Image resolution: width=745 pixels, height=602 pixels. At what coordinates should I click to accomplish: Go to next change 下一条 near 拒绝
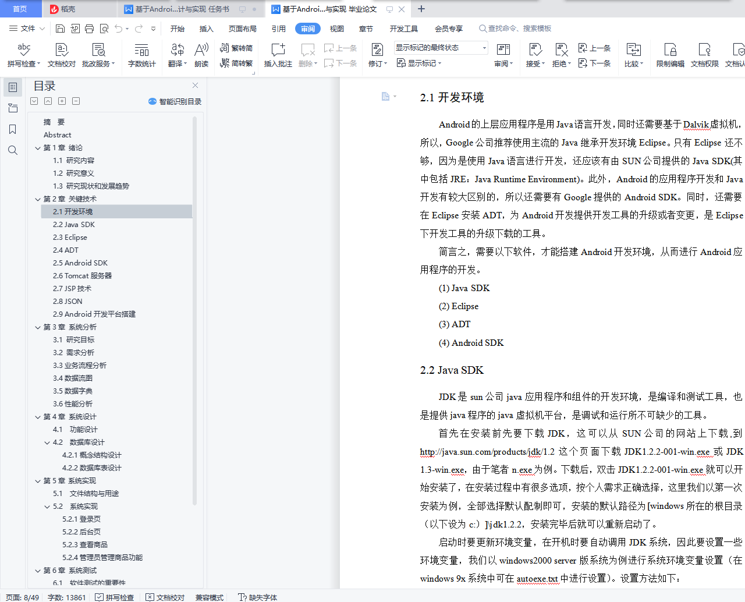click(594, 63)
